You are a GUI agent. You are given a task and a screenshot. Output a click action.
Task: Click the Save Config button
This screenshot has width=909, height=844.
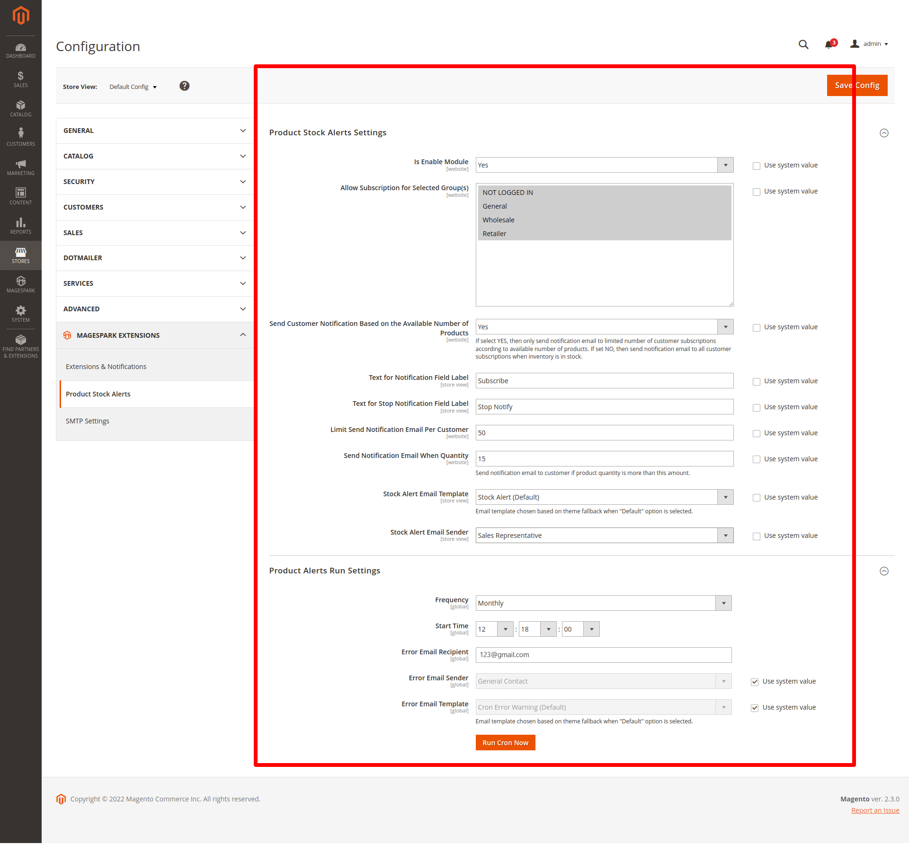(857, 86)
